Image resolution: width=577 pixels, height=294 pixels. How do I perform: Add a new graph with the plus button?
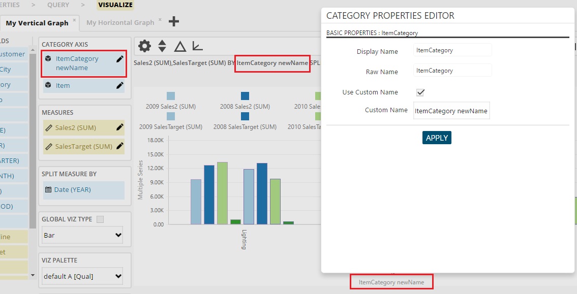click(x=174, y=22)
